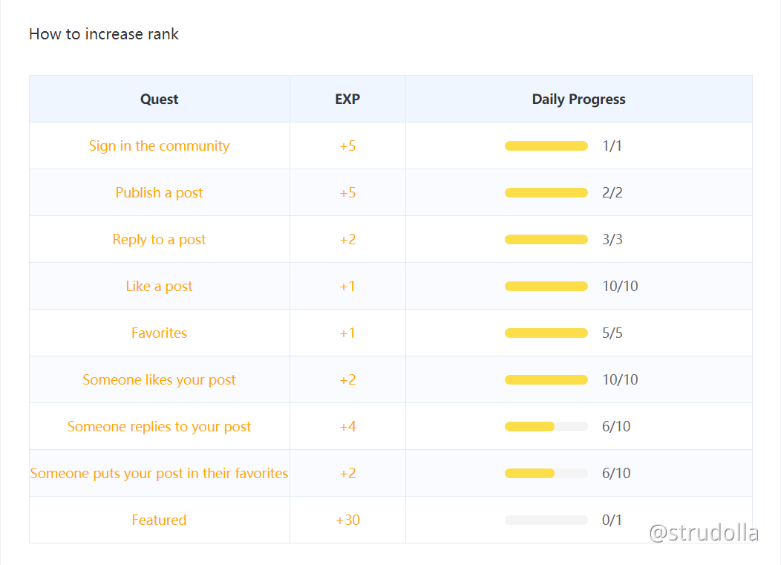Viewport: 781px width, 565px height.
Task: Open the 'Featured' quest link
Action: 159,520
